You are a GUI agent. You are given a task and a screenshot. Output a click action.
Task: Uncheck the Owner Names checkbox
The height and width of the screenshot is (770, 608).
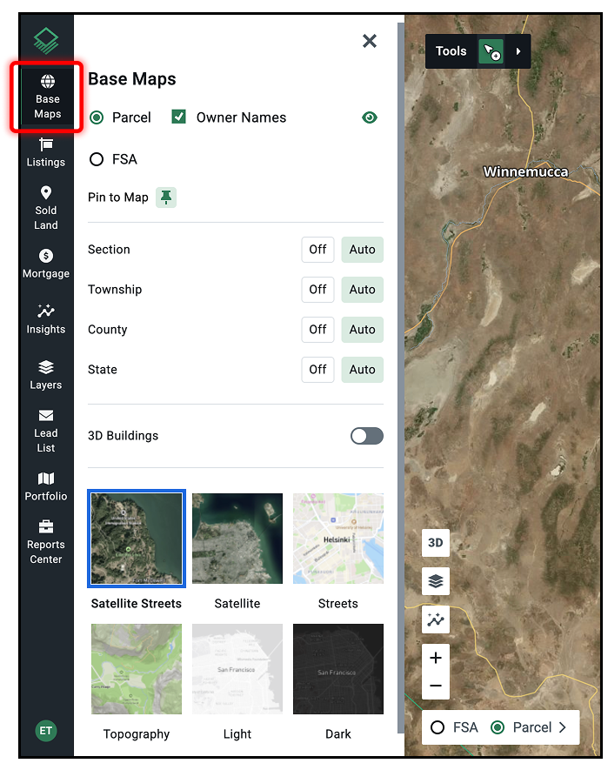coord(179,117)
